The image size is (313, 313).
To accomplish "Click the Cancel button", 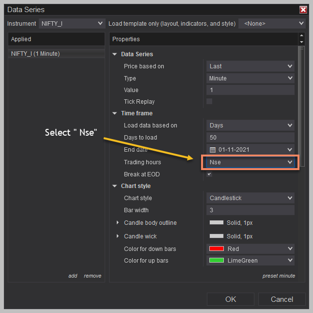I will point(282,299).
